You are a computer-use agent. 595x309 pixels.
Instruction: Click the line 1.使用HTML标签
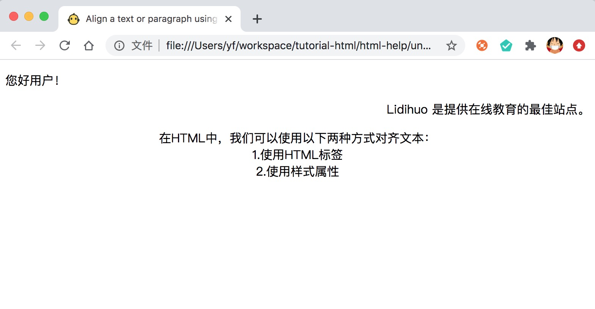click(297, 155)
